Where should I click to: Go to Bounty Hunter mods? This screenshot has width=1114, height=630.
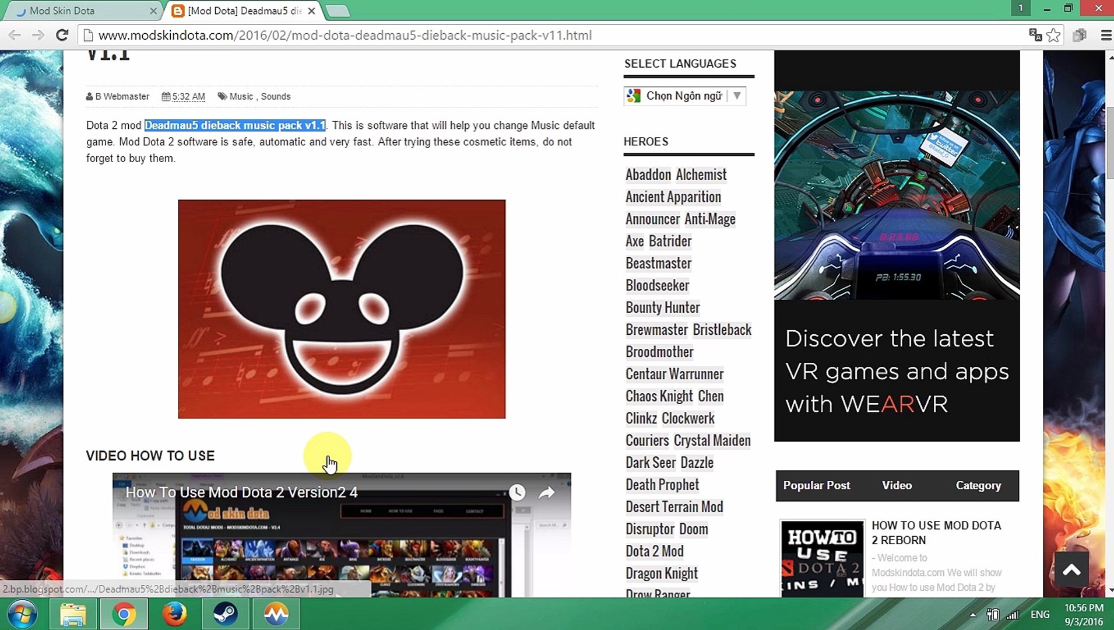[x=663, y=307]
